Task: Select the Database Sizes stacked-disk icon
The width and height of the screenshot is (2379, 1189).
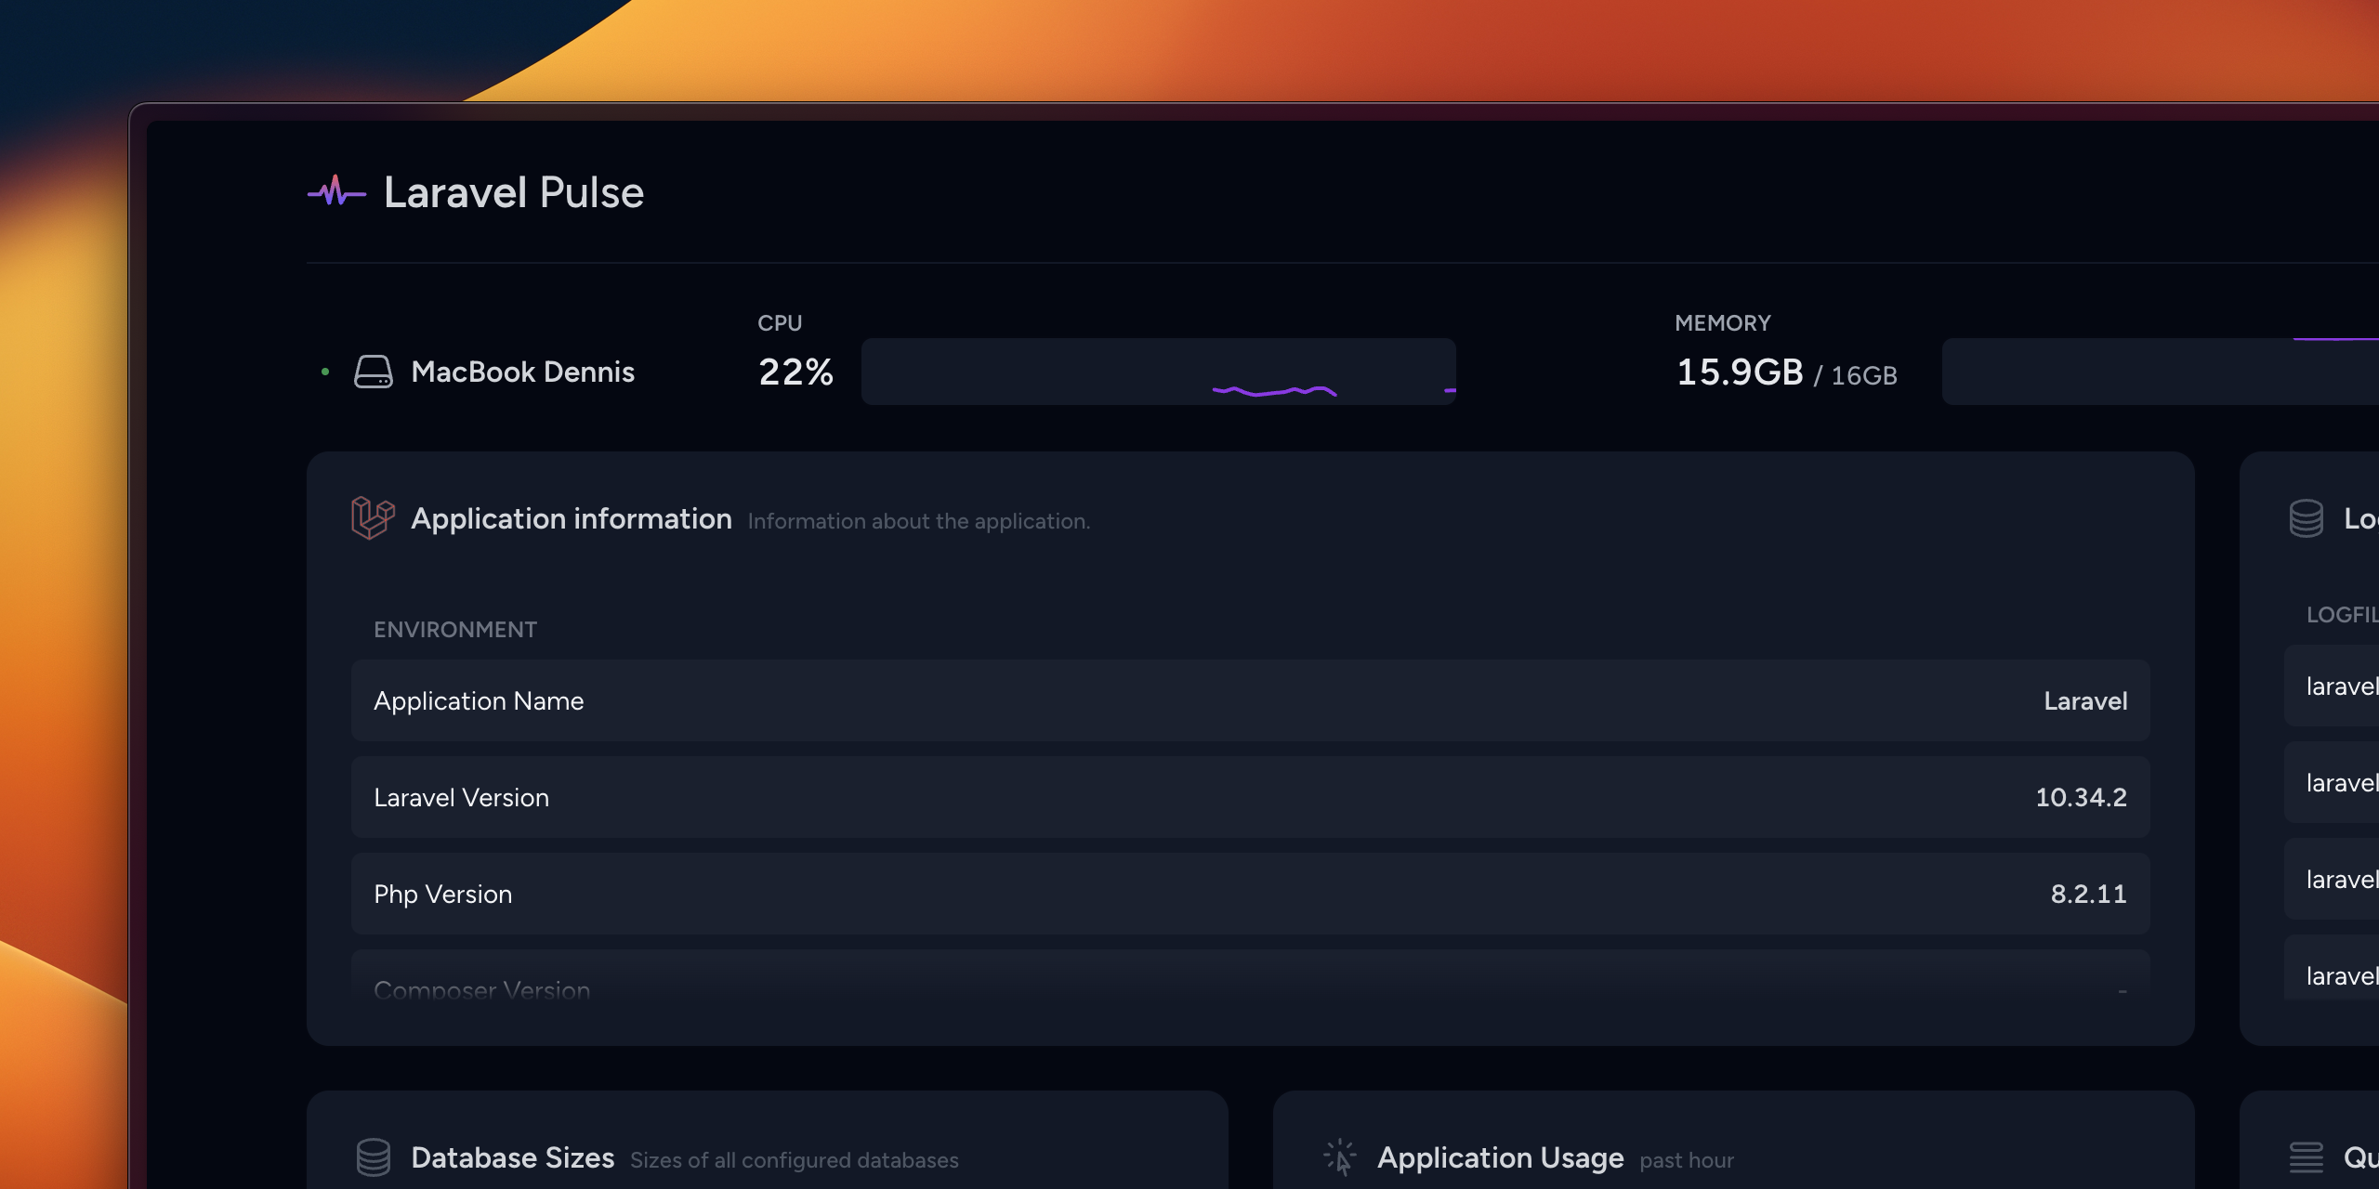Action: pos(375,1157)
